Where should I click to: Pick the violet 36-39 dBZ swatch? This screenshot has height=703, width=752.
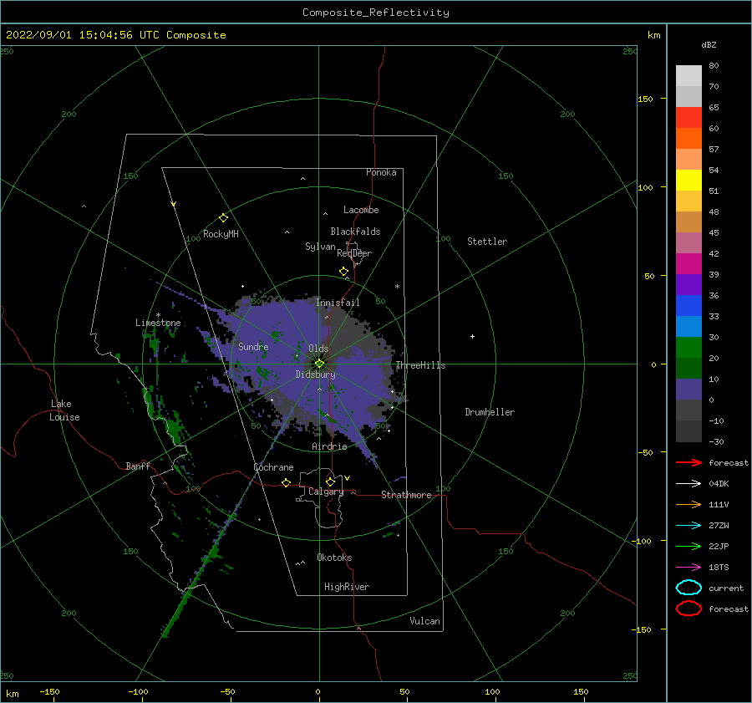(688, 285)
